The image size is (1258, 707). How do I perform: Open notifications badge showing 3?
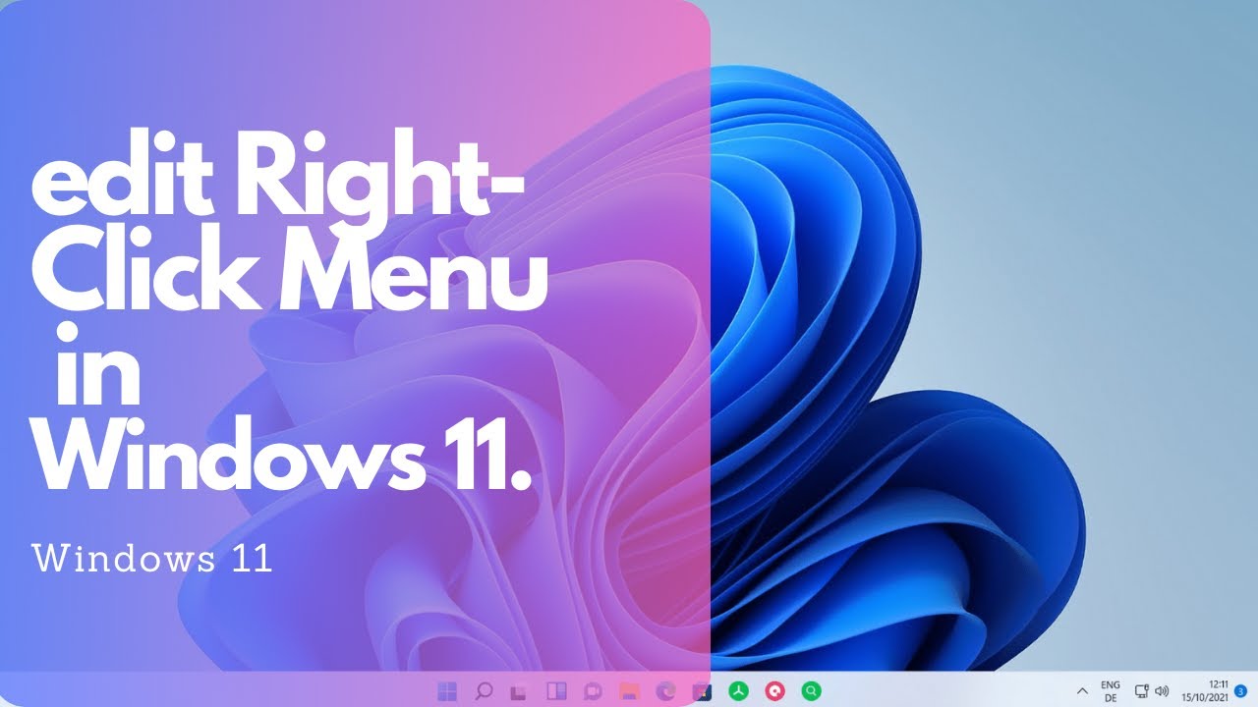coord(1241,691)
